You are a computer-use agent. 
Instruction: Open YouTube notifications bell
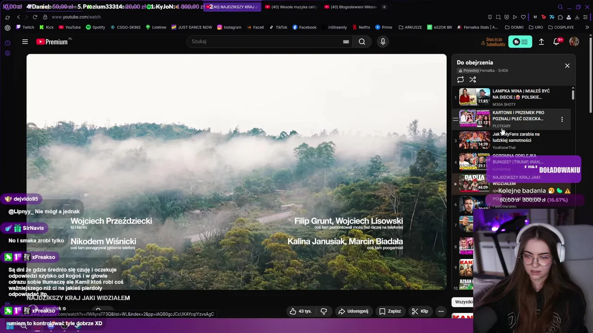point(557,42)
